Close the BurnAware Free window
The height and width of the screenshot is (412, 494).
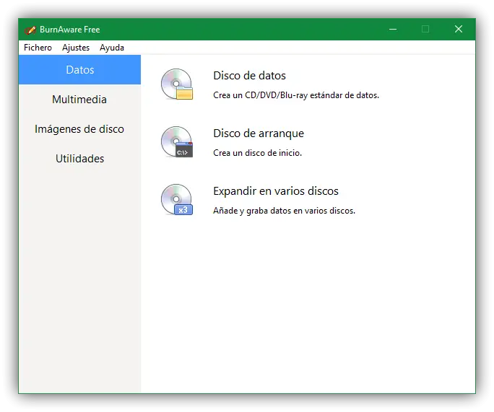tap(459, 30)
